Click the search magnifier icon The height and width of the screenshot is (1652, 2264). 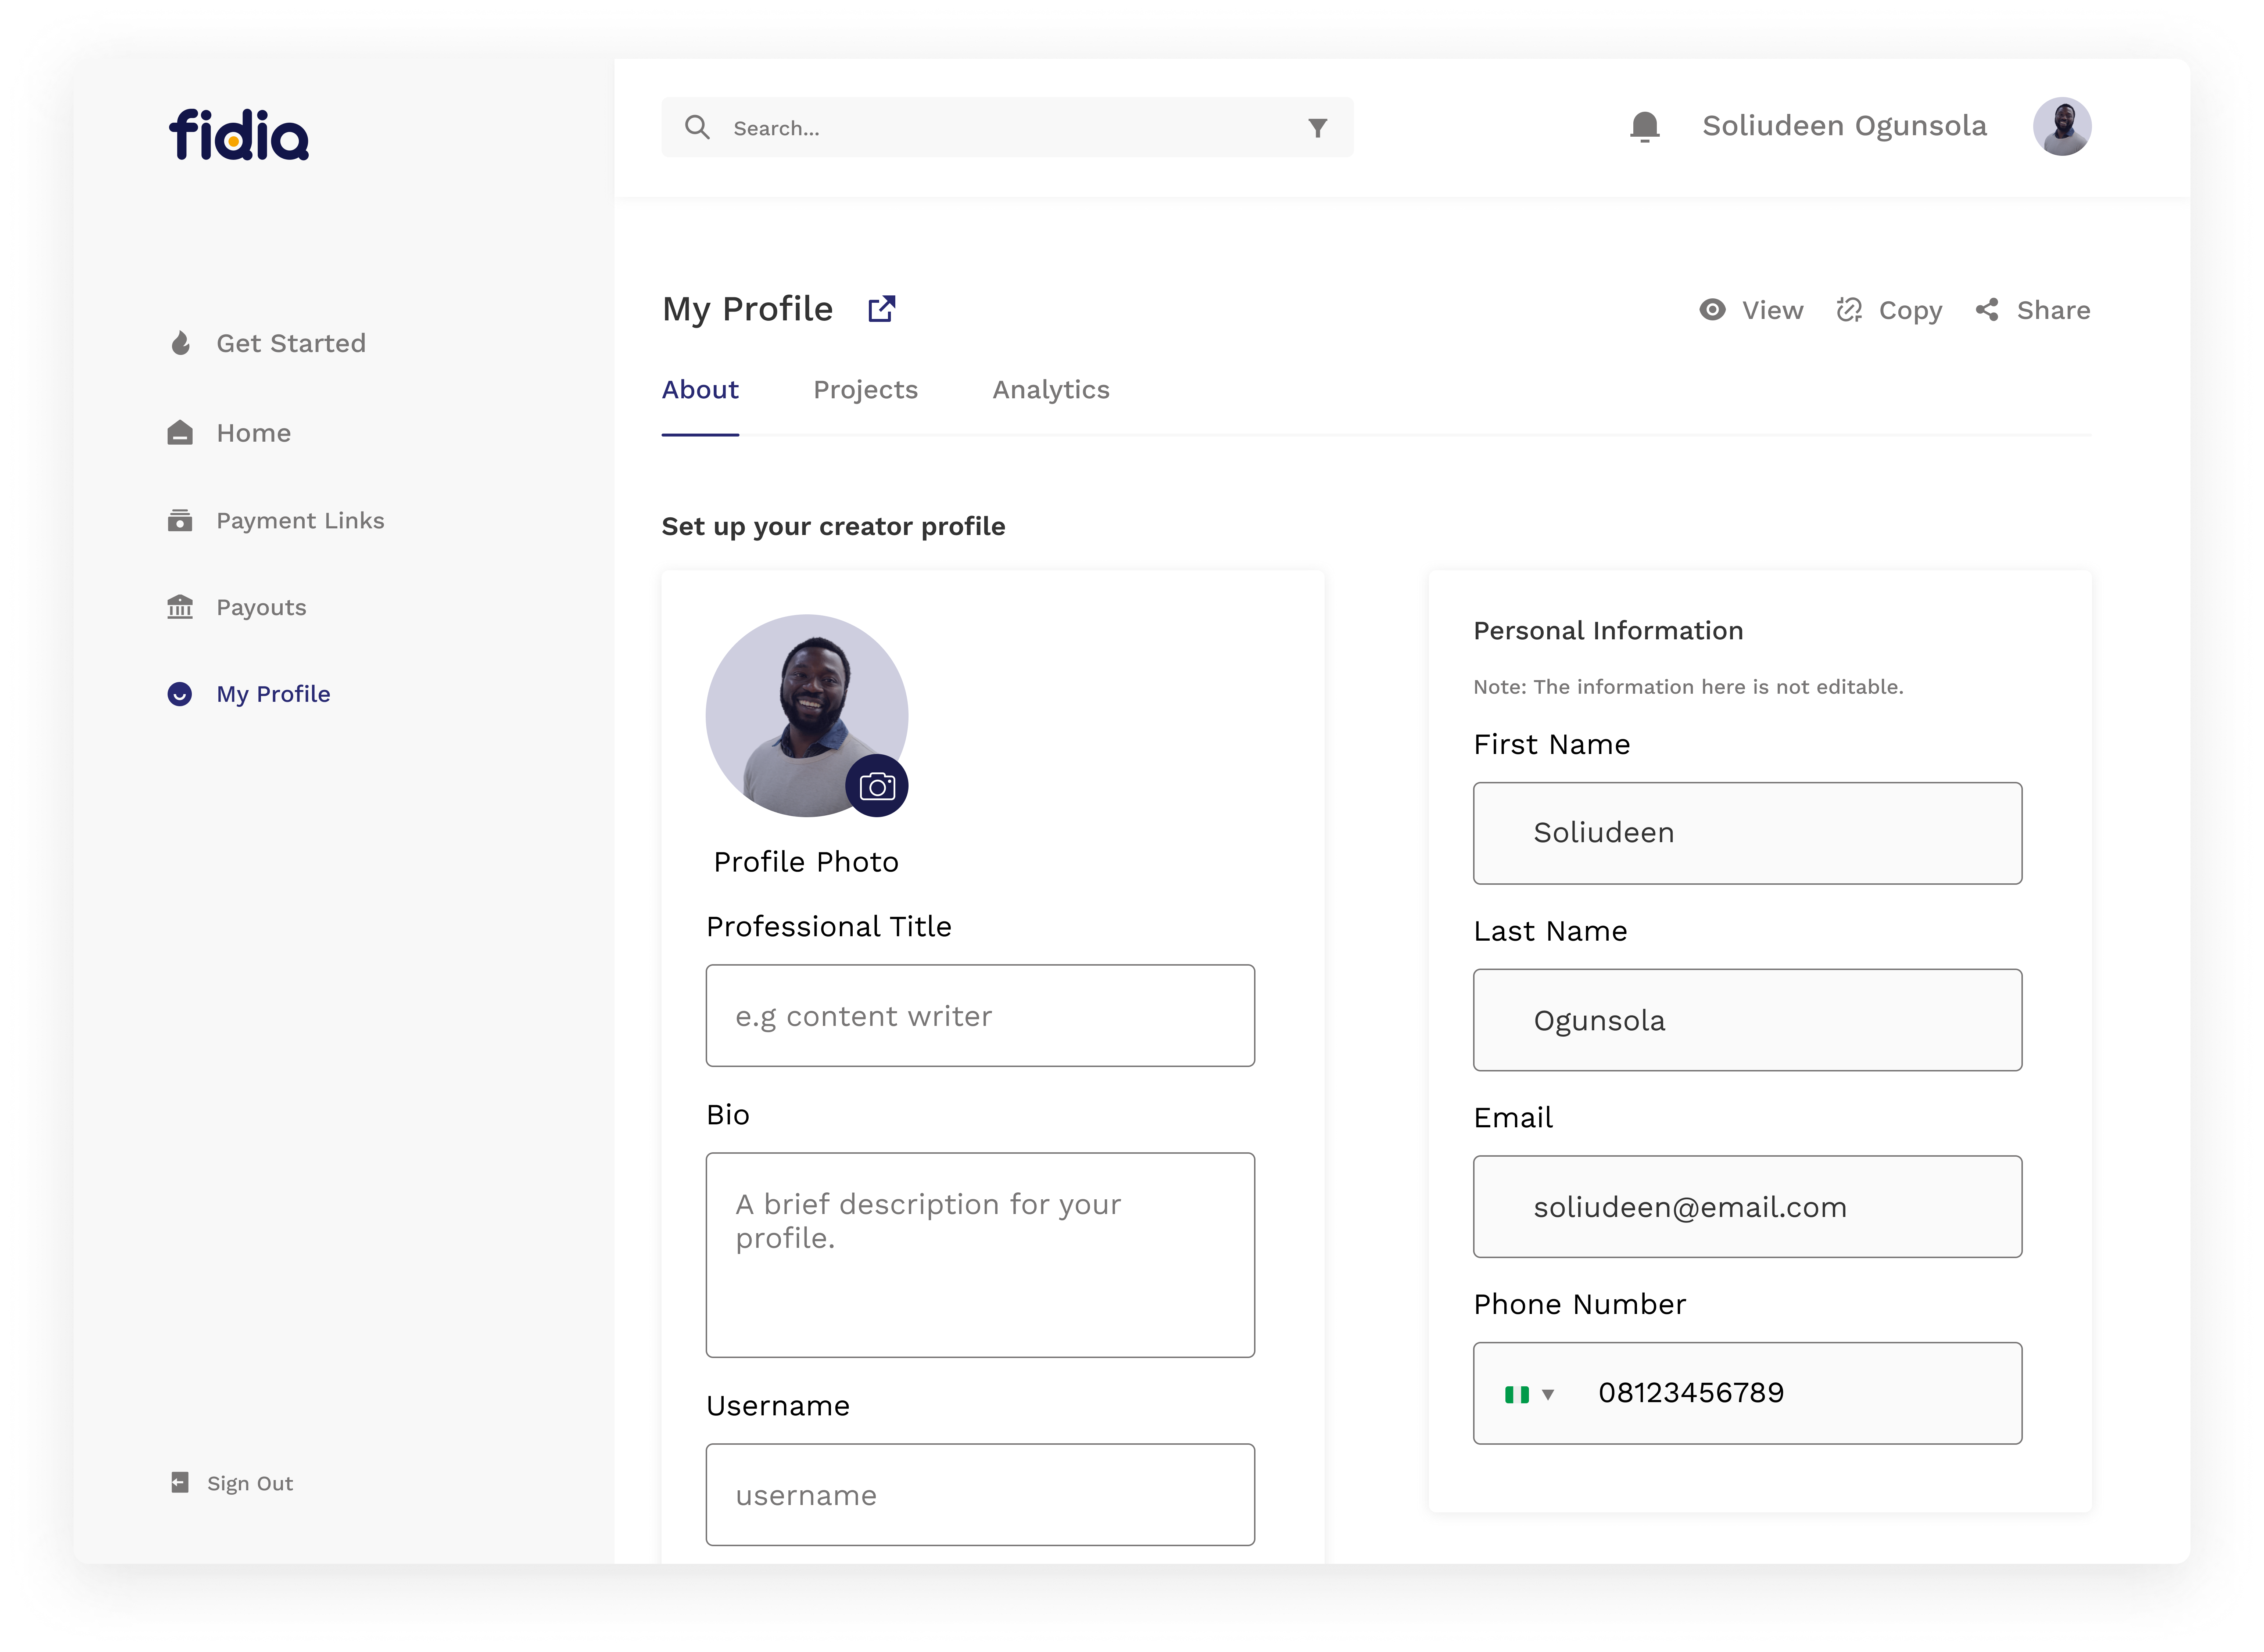(697, 127)
